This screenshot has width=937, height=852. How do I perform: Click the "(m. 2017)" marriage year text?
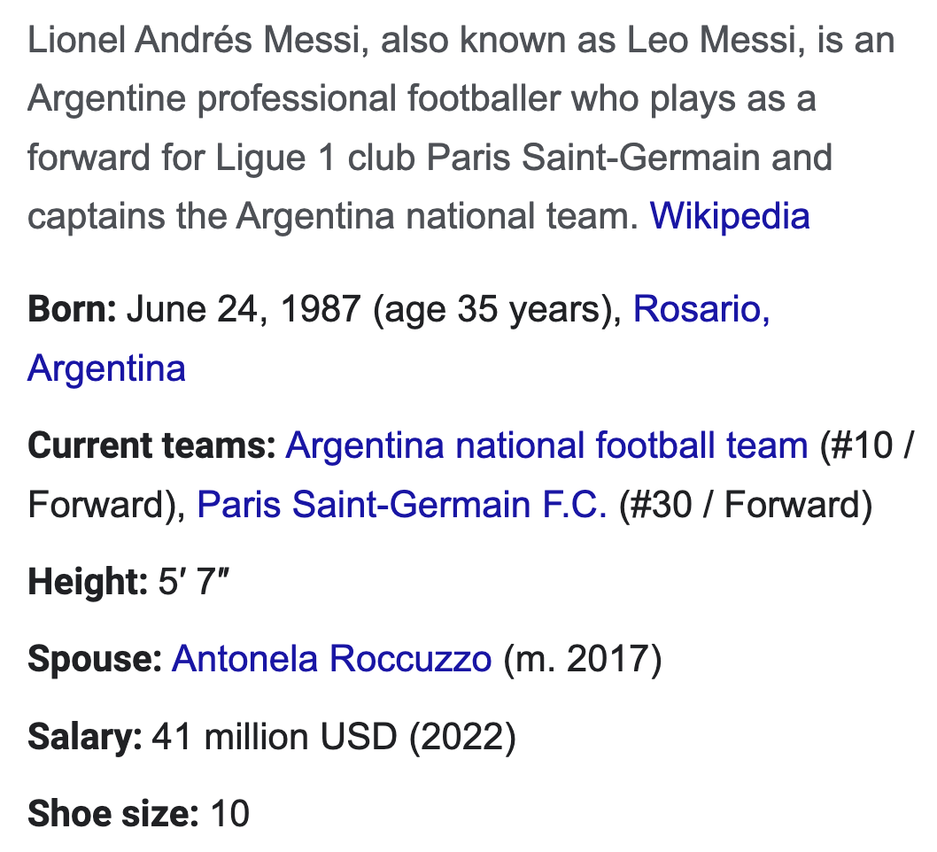(583, 659)
